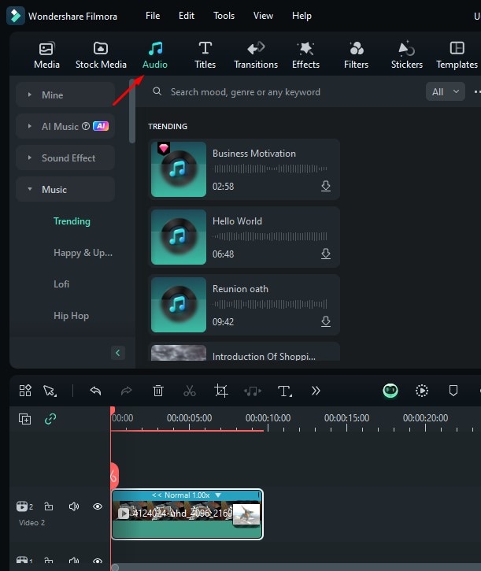Select the Lofi music subcategory
This screenshot has height=571, width=481.
pos(61,284)
